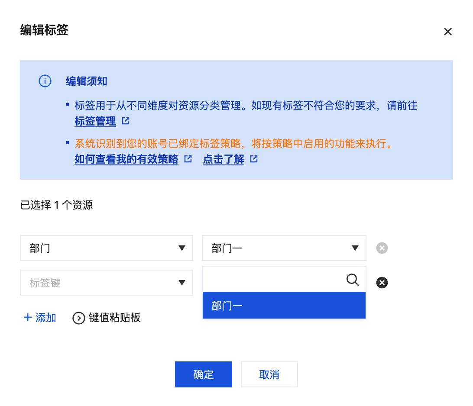Viewport: 473px width, 406px height.
Task: Click external-link icon after 如何查看我的有效策略
Action: pyautogui.click(x=188, y=159)
